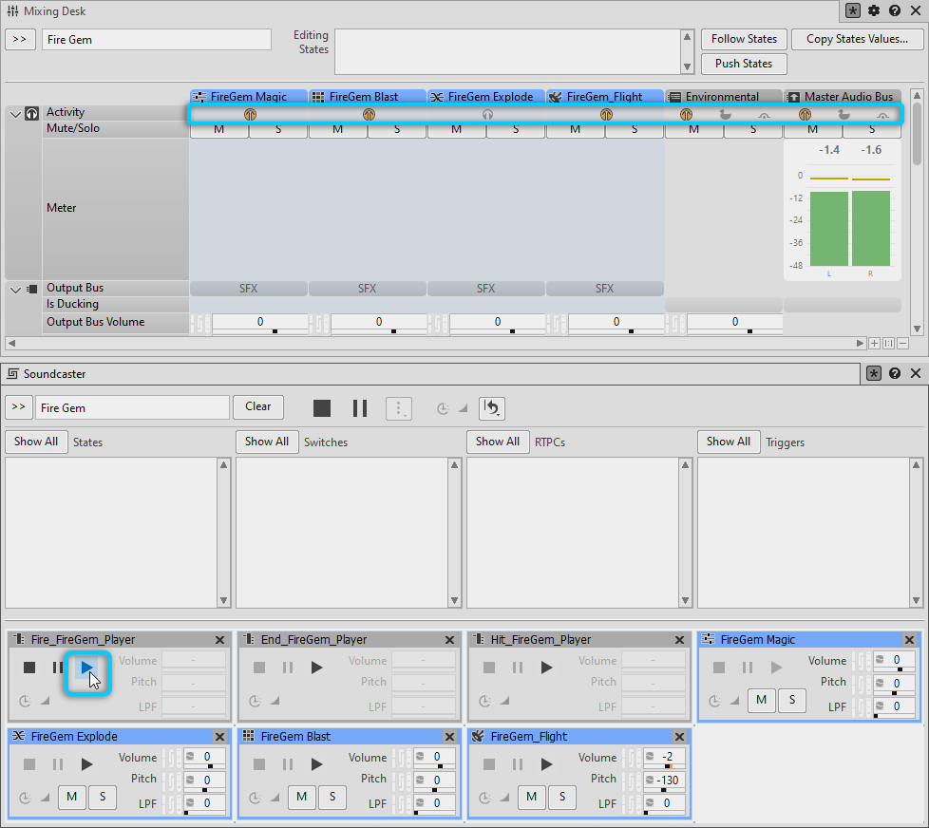Open Mixing Desk settings gear

874,11
